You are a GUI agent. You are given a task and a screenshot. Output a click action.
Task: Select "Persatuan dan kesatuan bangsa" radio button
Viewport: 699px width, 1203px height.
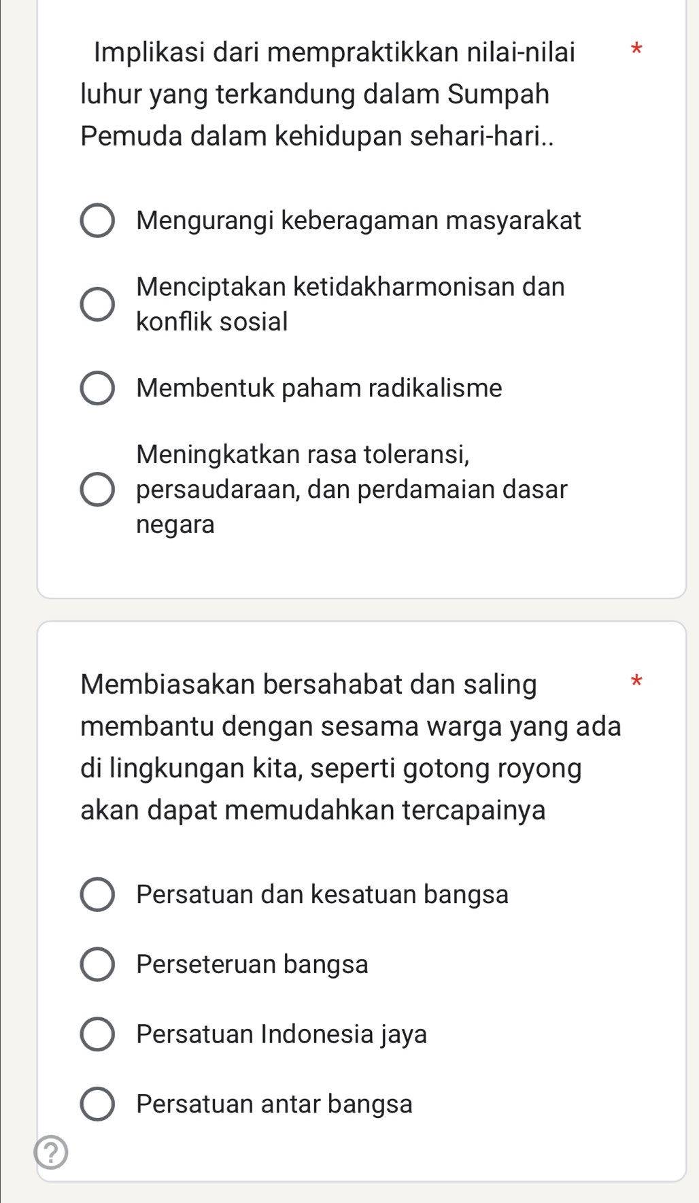[97, 894]
